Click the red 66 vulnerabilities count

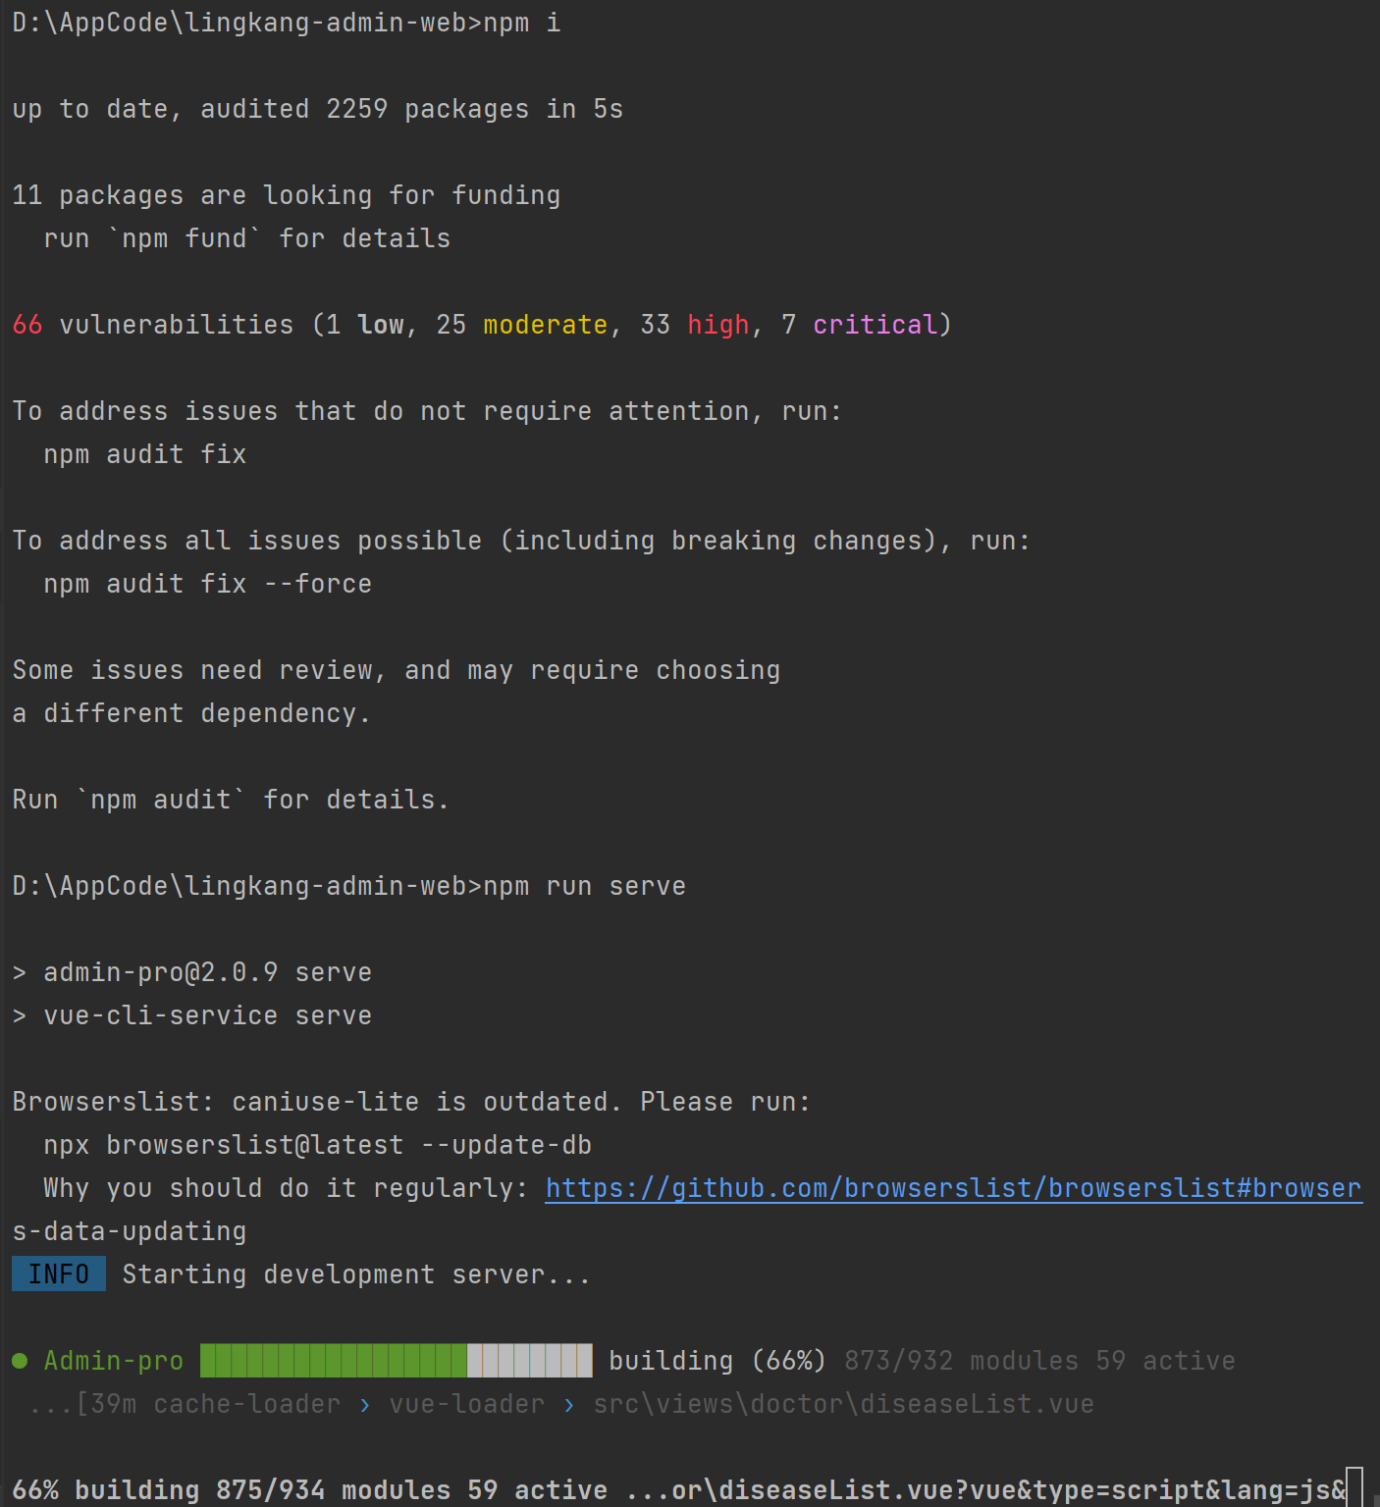[27, 325]
